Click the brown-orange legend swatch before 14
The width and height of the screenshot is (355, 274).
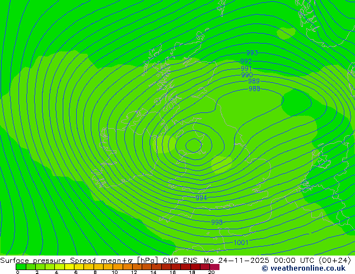tap(147, 267)
